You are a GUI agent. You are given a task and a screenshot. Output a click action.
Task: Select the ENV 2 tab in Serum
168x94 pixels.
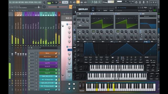point(94,42)
